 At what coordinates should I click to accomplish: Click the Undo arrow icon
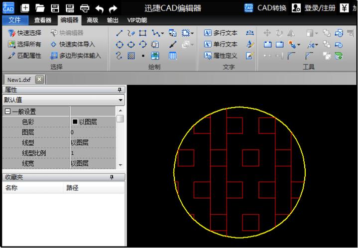pyautogui.click(x=99, y=8)
